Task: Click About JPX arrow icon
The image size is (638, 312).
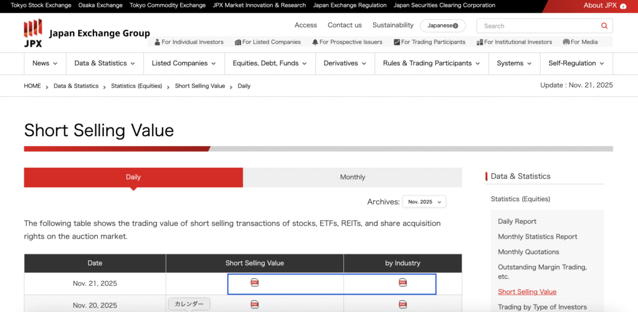Action: [623, 6]
